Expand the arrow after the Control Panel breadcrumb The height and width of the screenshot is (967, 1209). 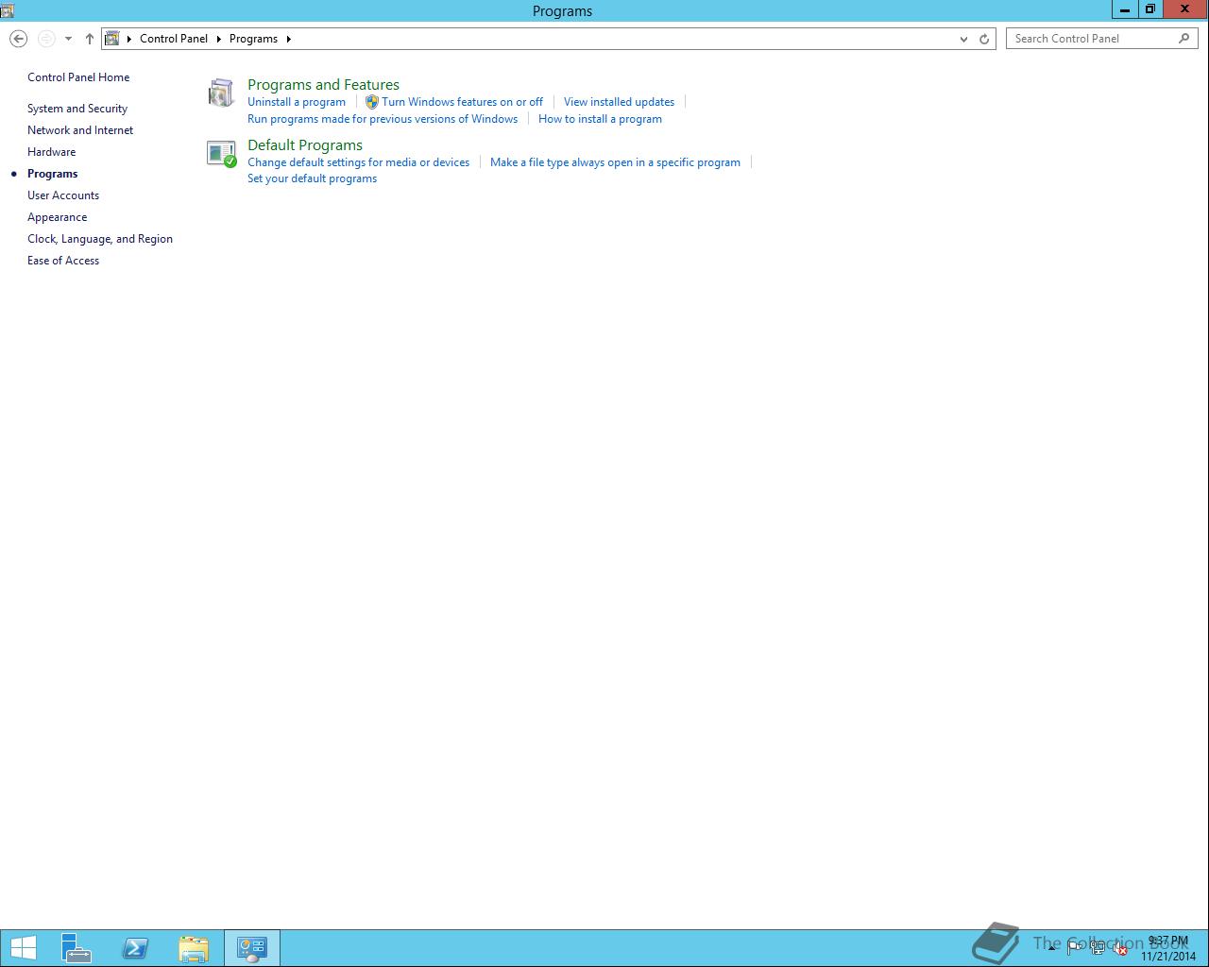(x=218, y=39)
